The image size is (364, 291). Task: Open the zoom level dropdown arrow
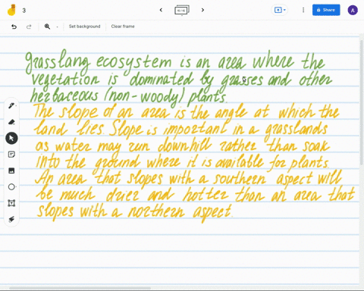pyautogui.click(x=57, y=27)
